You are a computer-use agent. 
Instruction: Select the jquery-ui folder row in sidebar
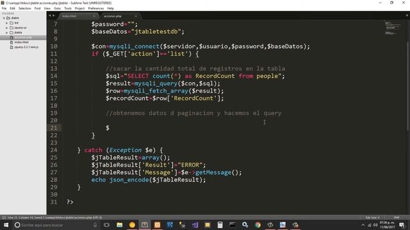(x=23, y=27)
